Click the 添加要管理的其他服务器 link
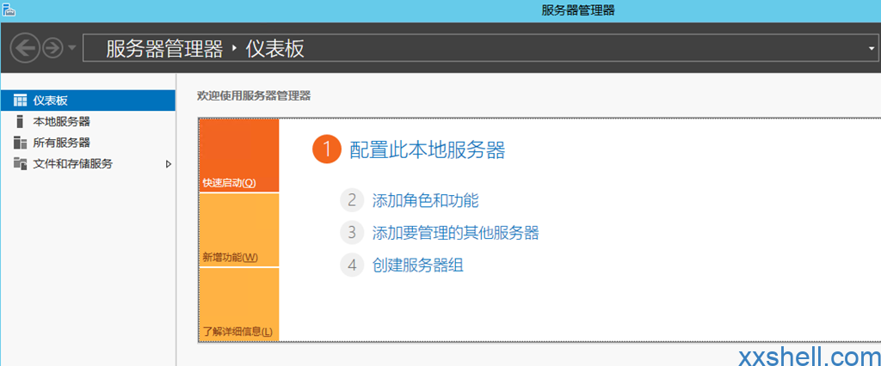The width and height of the screenshot is (881, 366). coord(456,233)
